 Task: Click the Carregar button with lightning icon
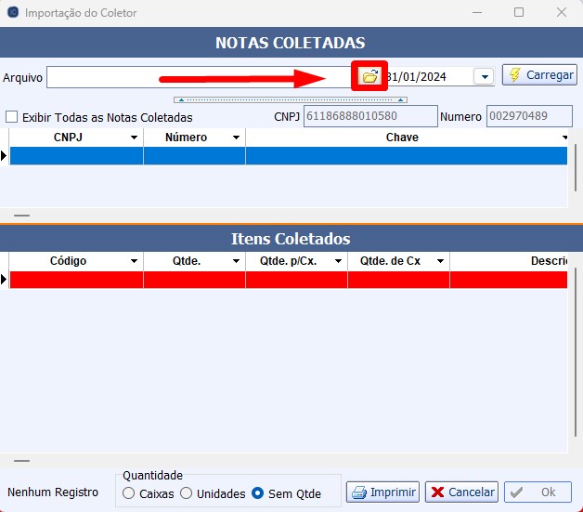[x=539, y=75]
